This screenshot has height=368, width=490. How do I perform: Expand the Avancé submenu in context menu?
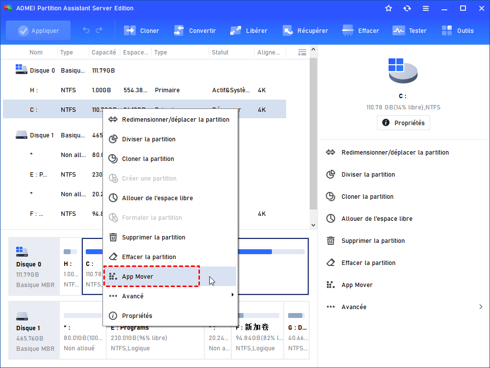click(x=171, y=296)
